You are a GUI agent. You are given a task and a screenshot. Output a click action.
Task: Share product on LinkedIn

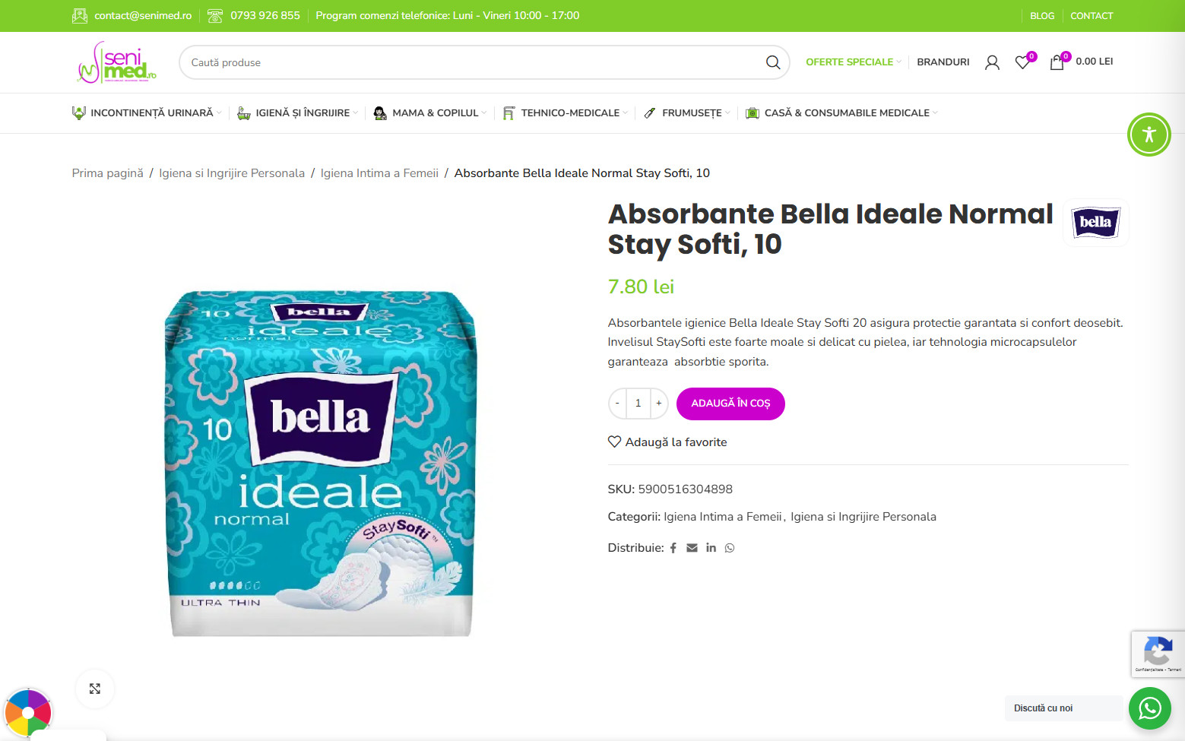[711, 548]
